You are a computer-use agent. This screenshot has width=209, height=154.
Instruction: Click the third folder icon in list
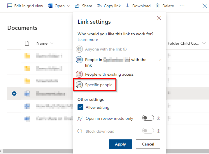coord(27,81)
